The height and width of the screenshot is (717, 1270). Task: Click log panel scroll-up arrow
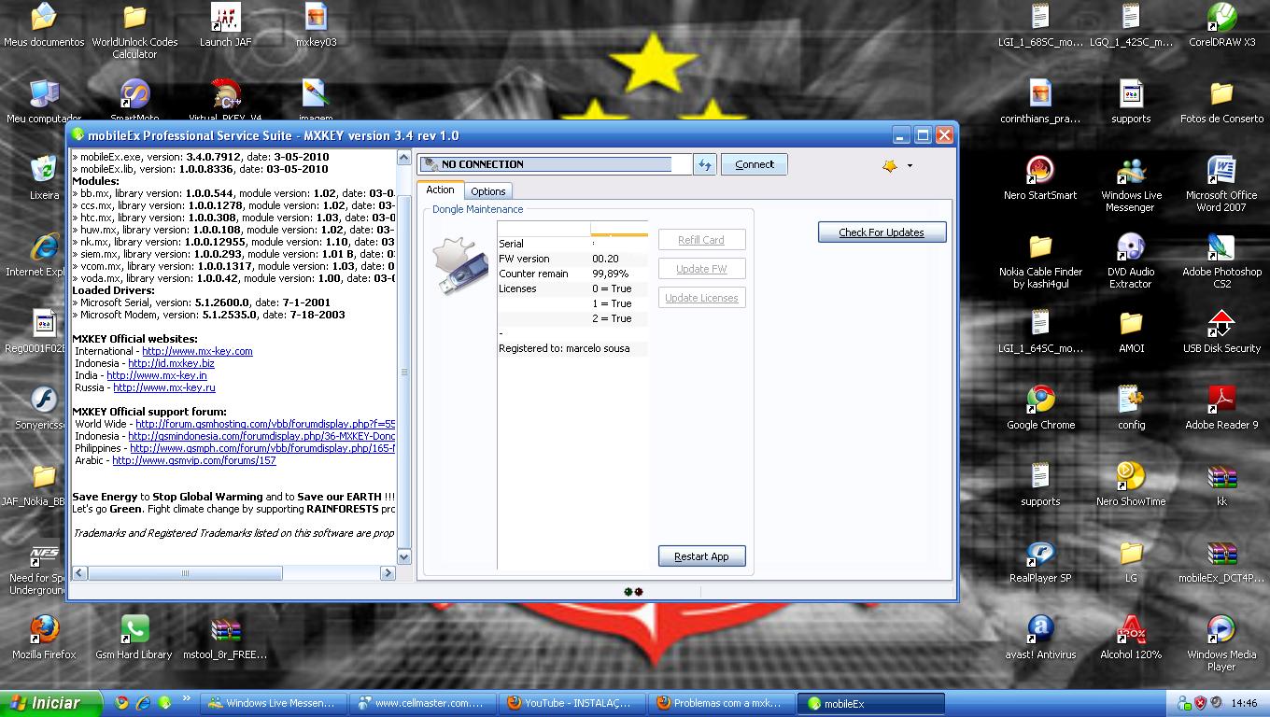[x=404, y=159]
